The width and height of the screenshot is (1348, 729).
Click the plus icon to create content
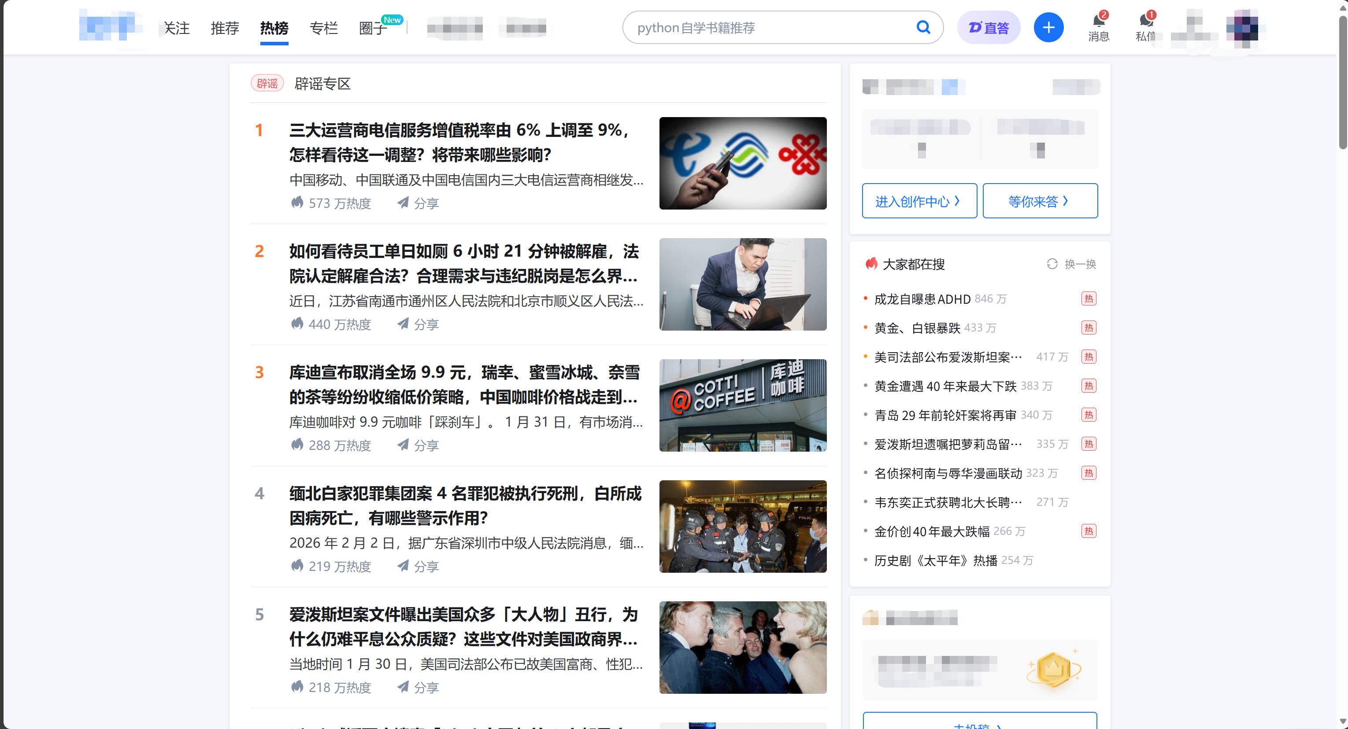tap(1048, 27)
